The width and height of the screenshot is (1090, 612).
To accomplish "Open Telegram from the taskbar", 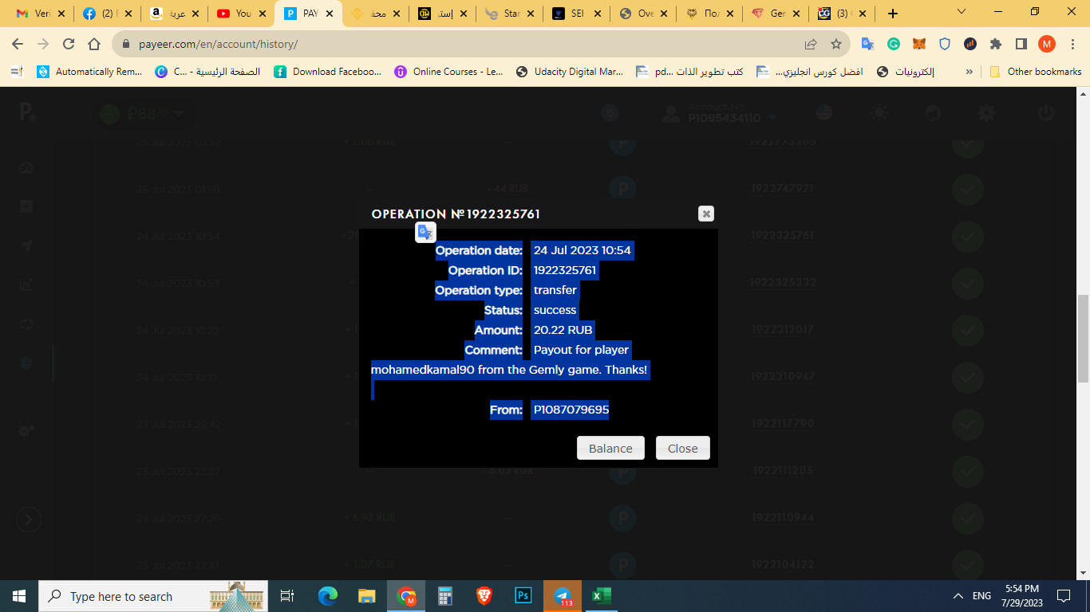I will click(x=563, y=596).
